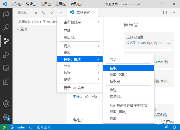Screen dimensions: 180x130
Task: Open the 编辑(E) menu
Action: tap(31, 4)
